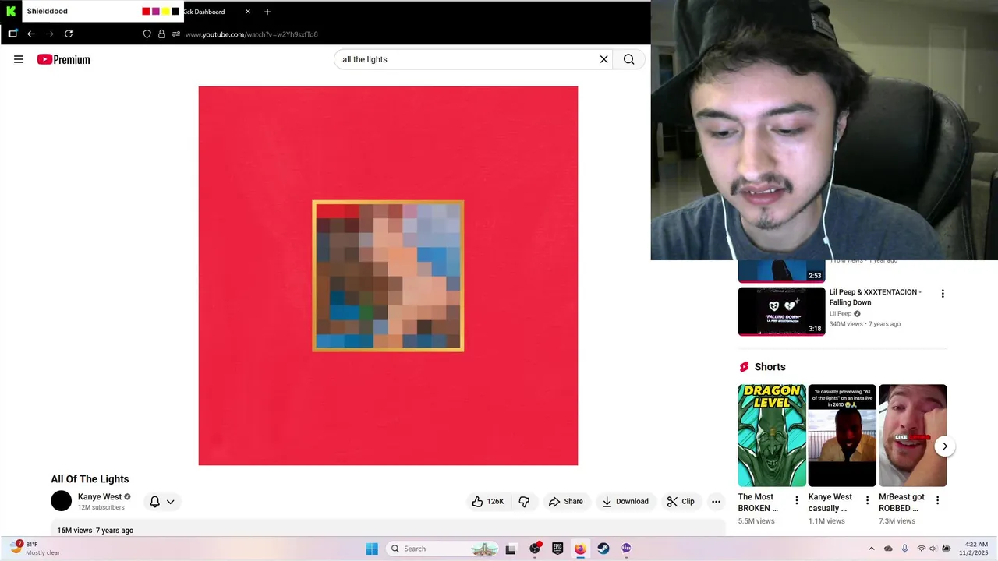The width and height of the screenshot is (998, 561).
Task: Open the purple app icon after Steam
Action: click(626, 549)
